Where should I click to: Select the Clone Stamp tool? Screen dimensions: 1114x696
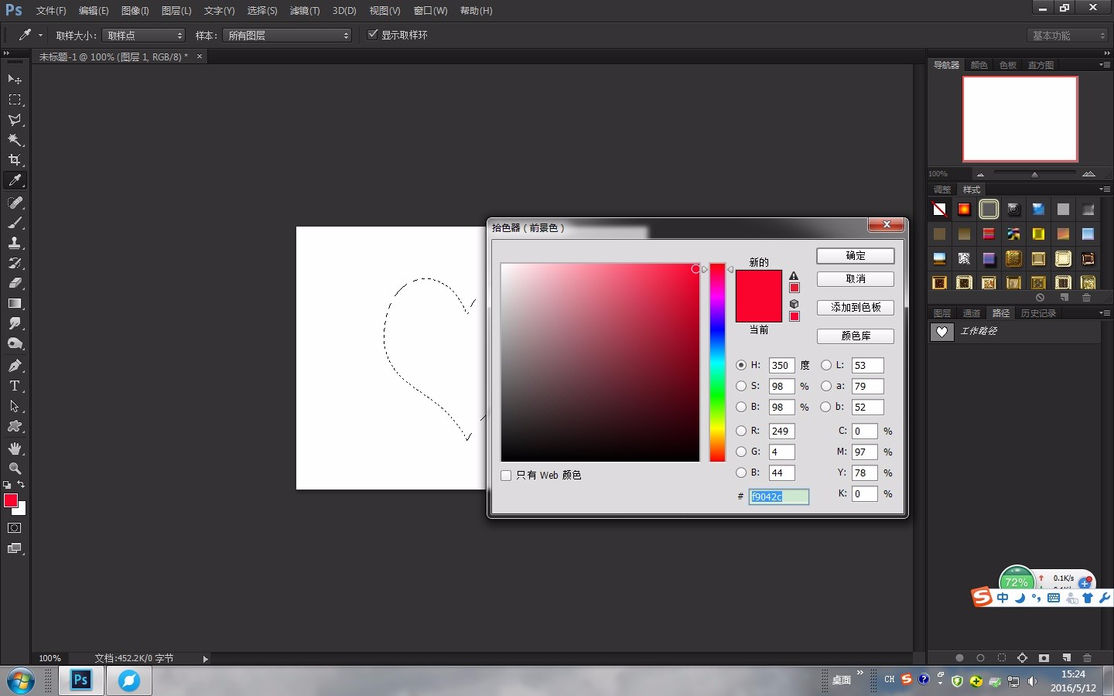pos(15,243)
